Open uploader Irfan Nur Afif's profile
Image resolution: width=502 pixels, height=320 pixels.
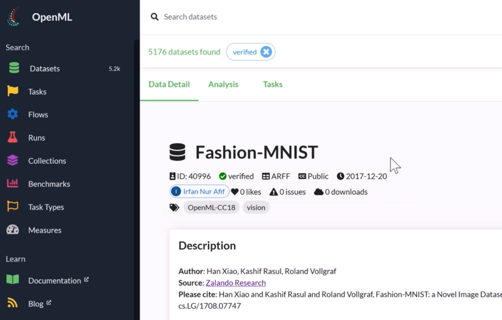click(199, 192)
